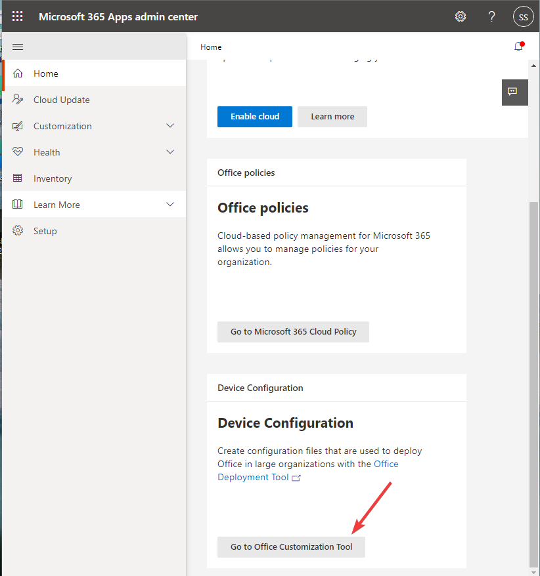Viewport: 540px width, 576px height.
Task: Open the SS account avatar
Action: [x=523, y=17]
